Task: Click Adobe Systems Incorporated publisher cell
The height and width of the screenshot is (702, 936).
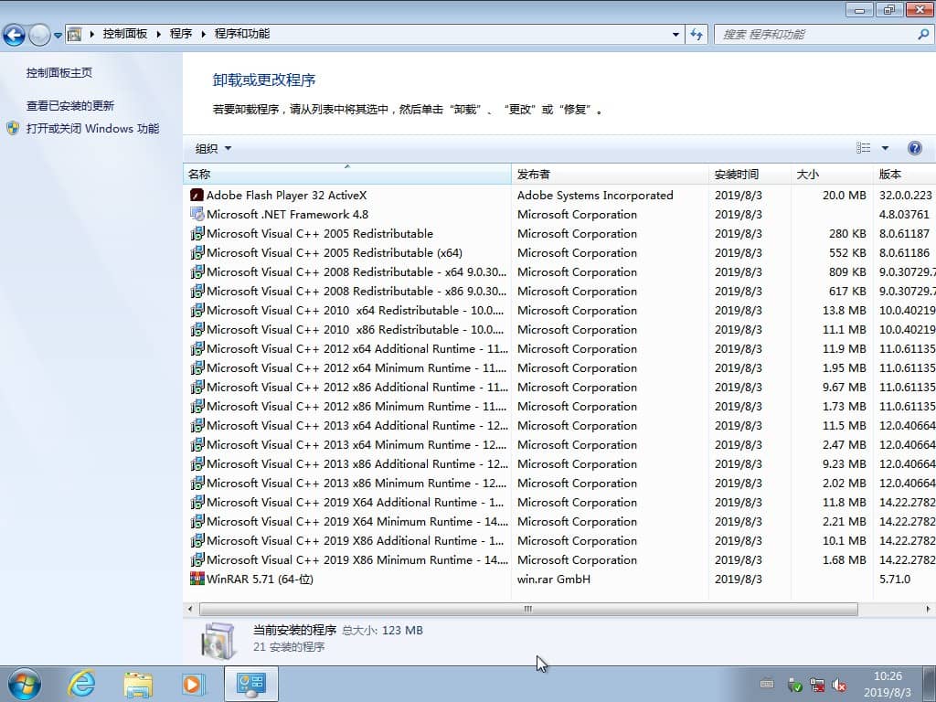Action: coord(595,196)
